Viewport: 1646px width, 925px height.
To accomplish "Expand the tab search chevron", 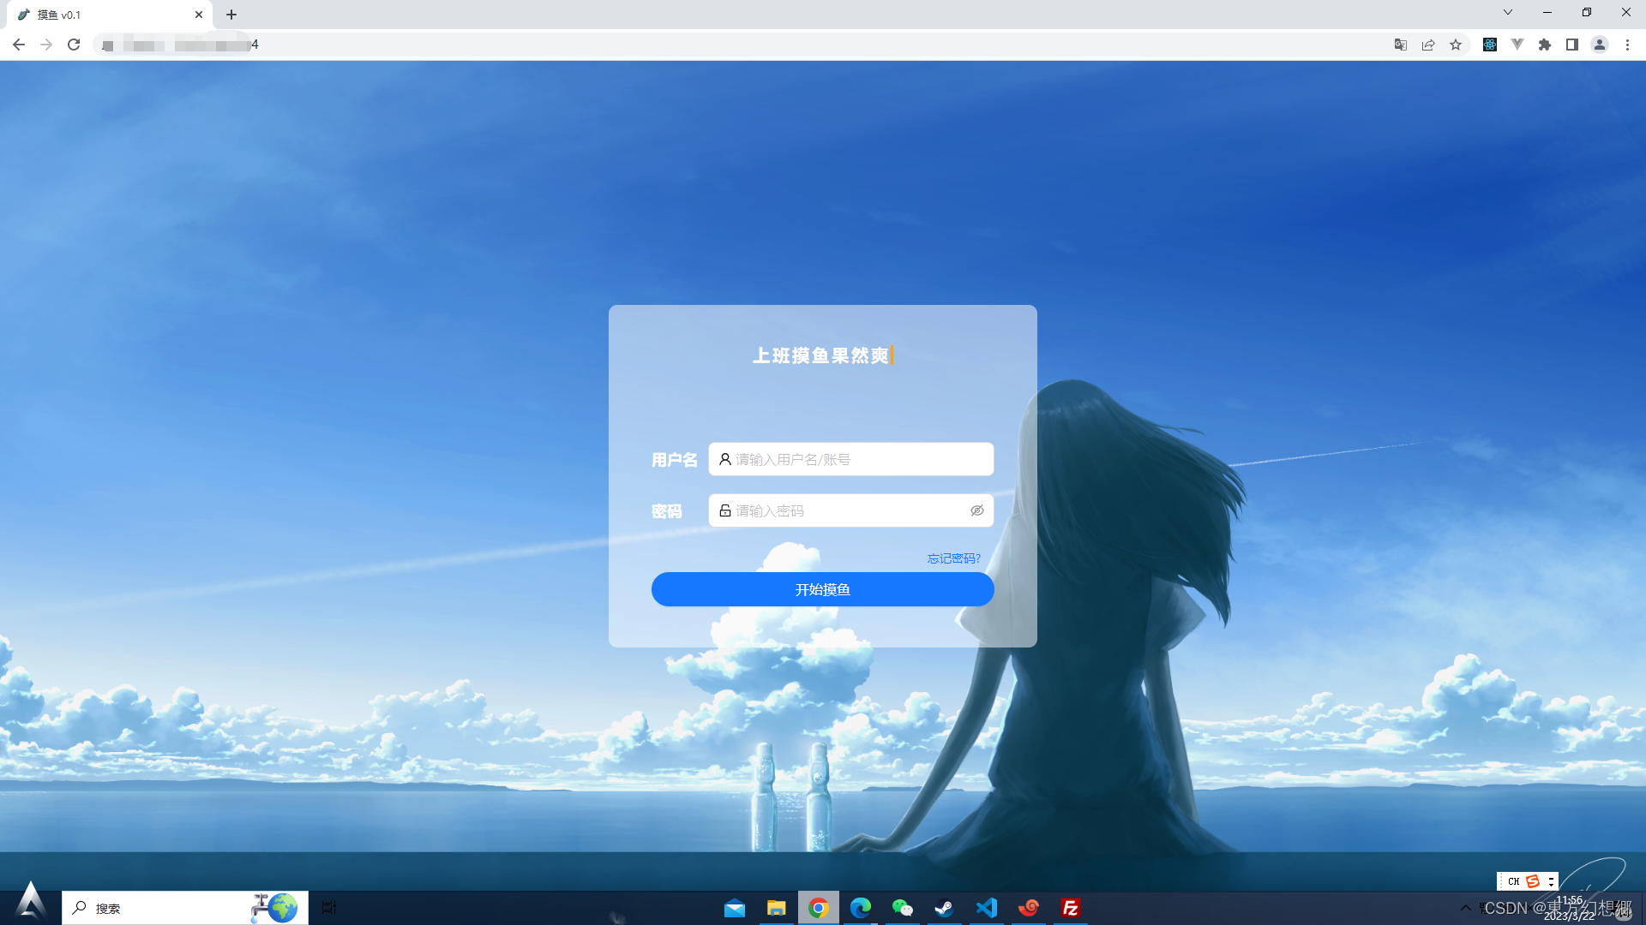I will (x=1508, y=12).
